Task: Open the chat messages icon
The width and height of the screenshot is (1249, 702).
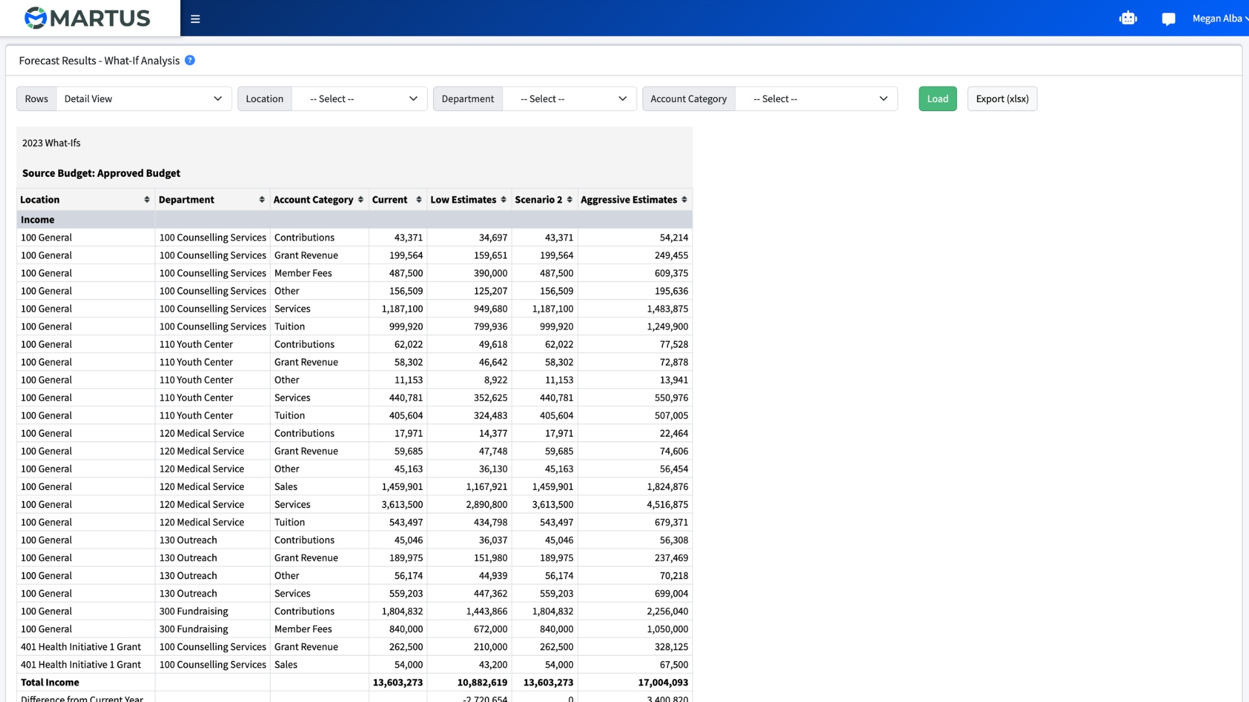Action: tap(1168, 19)
